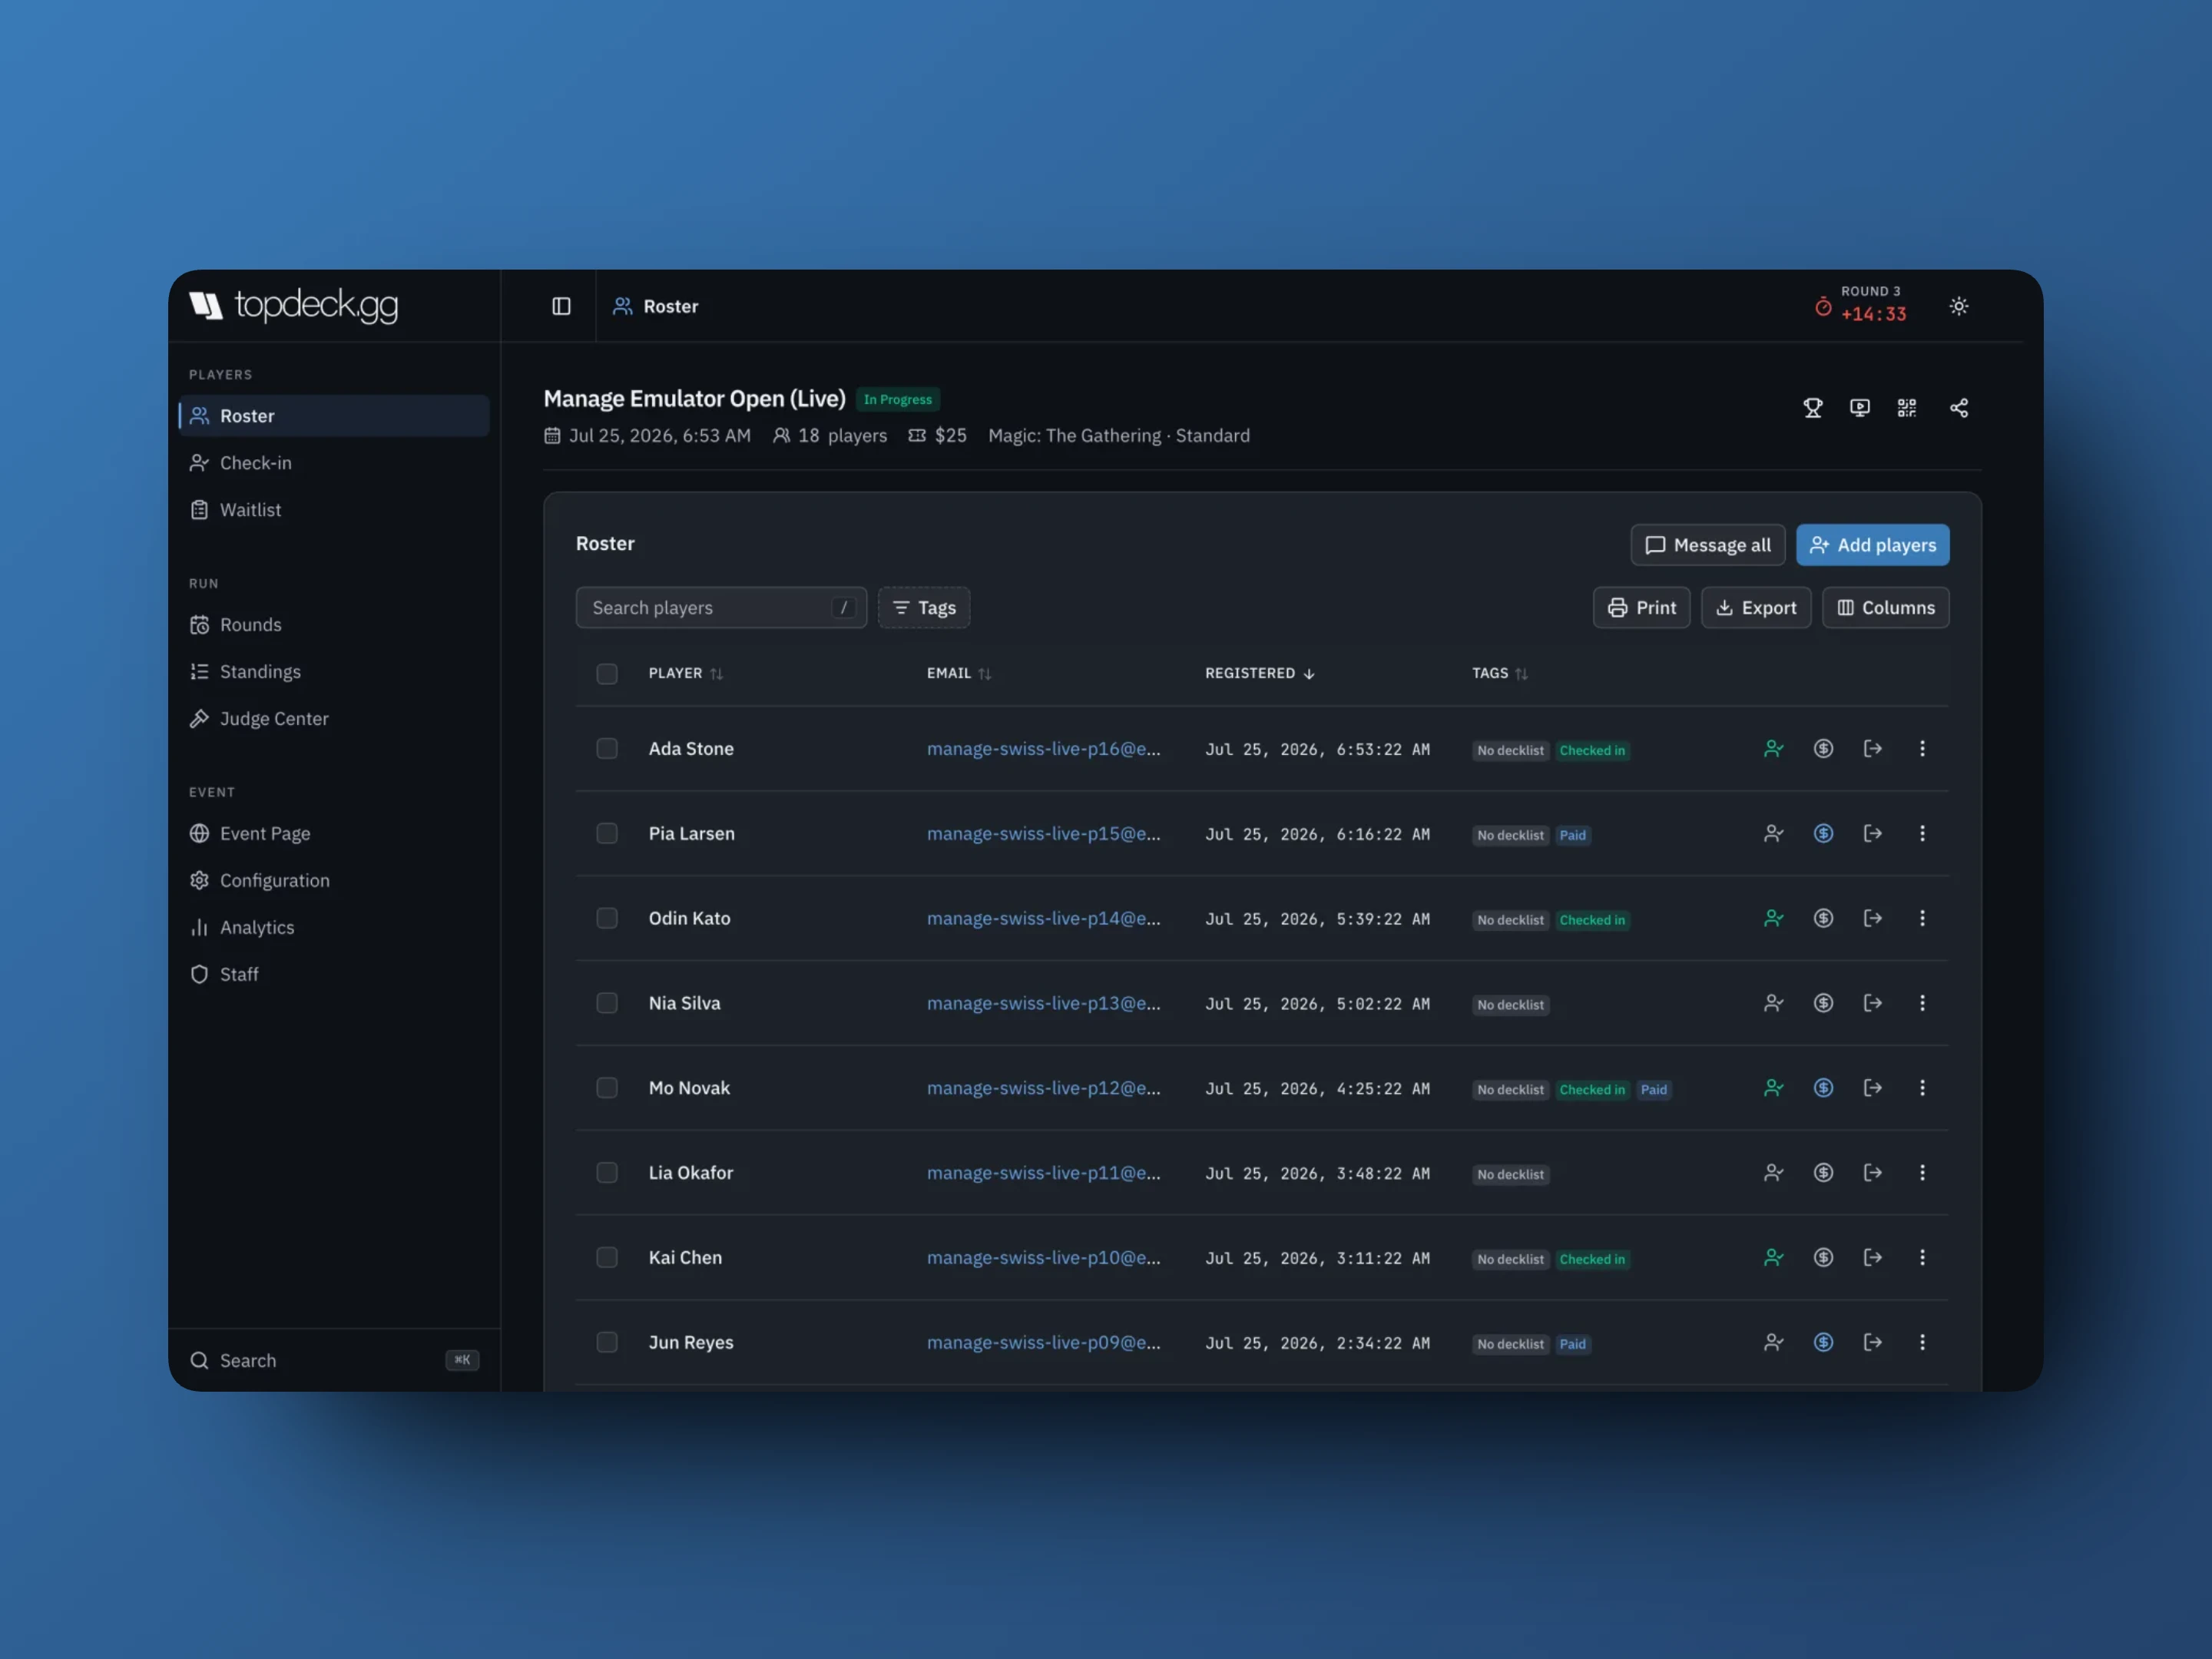Drop Ada Stone using the exit icon

(x=1872, y=749)
